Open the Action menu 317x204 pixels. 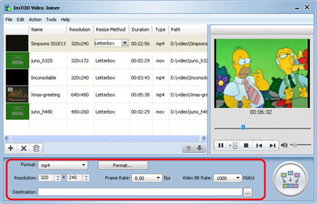[35, 19]
